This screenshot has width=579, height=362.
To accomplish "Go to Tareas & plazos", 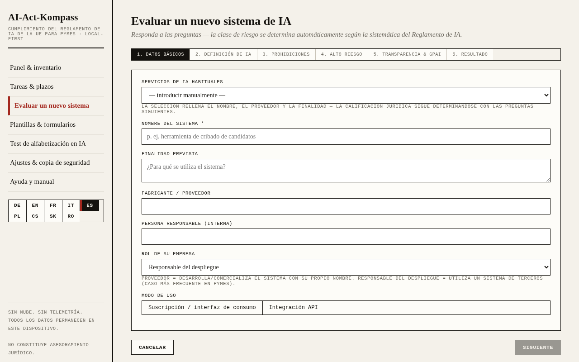I will (x=56, y=86).
